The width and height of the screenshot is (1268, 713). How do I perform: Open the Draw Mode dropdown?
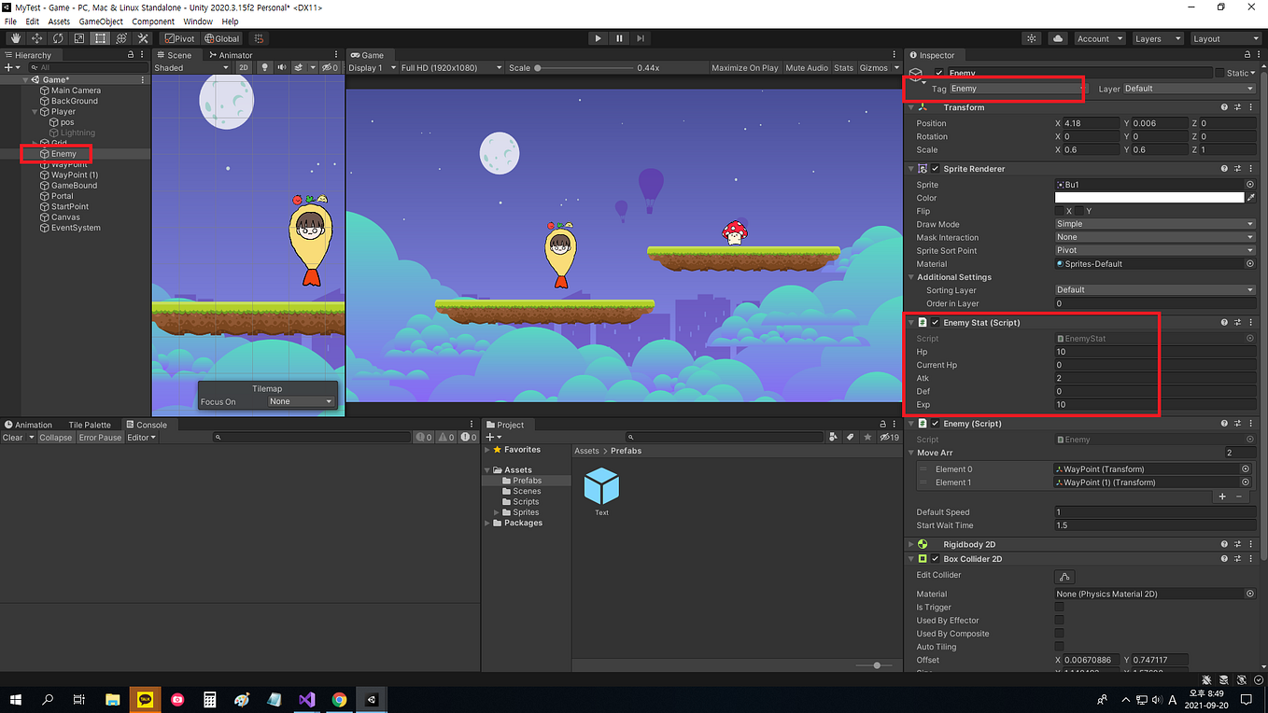(x=1155, y=224)
